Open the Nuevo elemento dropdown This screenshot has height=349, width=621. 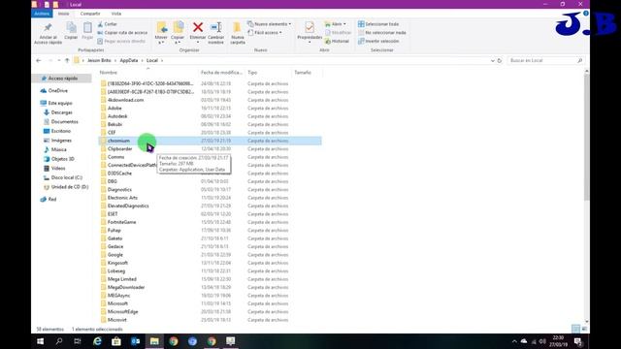[270, 24]
